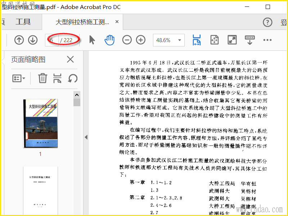This screenshot has height=216, width=288.
Task: Collapse the navigation pane with triangle
Action: point(86,137)
